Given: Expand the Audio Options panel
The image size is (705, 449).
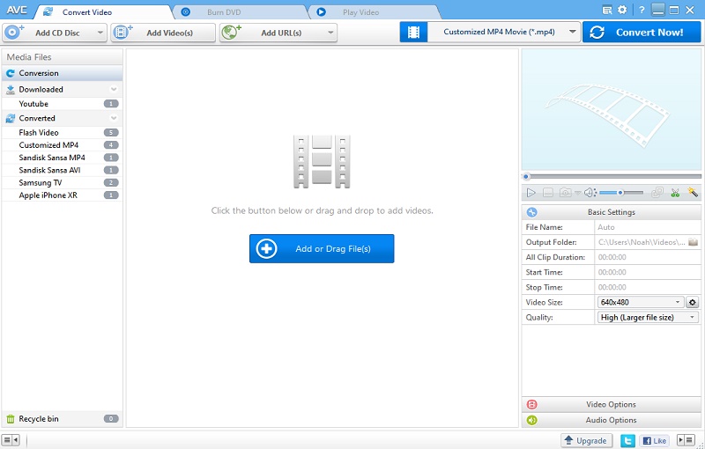Looking at the screenshot, I should [x=611, y=420].
